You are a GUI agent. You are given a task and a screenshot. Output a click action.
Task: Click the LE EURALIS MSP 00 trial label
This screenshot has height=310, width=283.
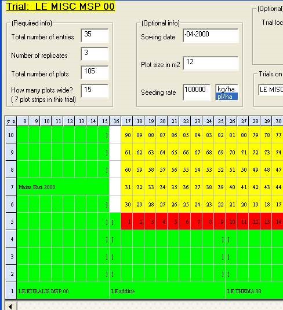point(43,291)
